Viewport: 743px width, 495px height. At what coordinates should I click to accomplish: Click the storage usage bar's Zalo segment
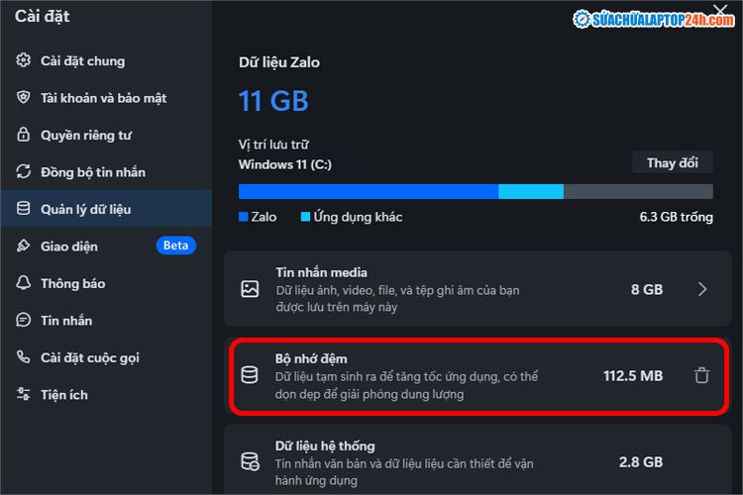[x=368, y=191]
